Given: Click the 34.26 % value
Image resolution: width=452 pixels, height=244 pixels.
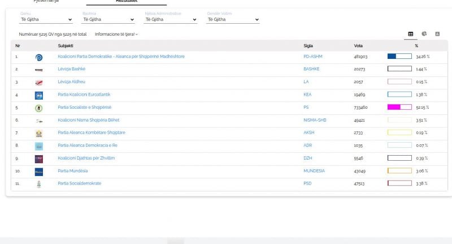Looking at the screenshot, I should [x=423, y=57].
